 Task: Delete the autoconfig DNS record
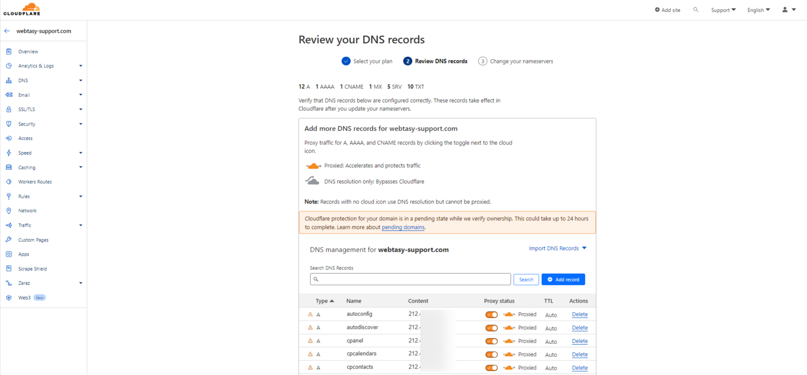click(x=579, y=315)
